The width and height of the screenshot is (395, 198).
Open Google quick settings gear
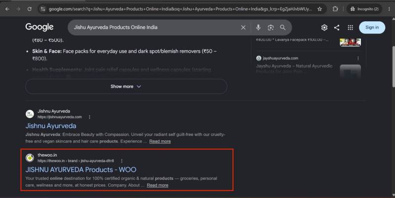point(324,28)
